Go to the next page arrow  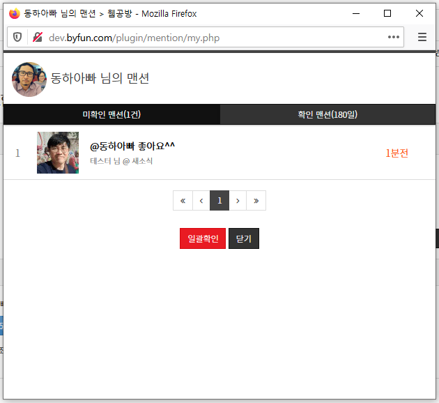[x=238, y=201]
